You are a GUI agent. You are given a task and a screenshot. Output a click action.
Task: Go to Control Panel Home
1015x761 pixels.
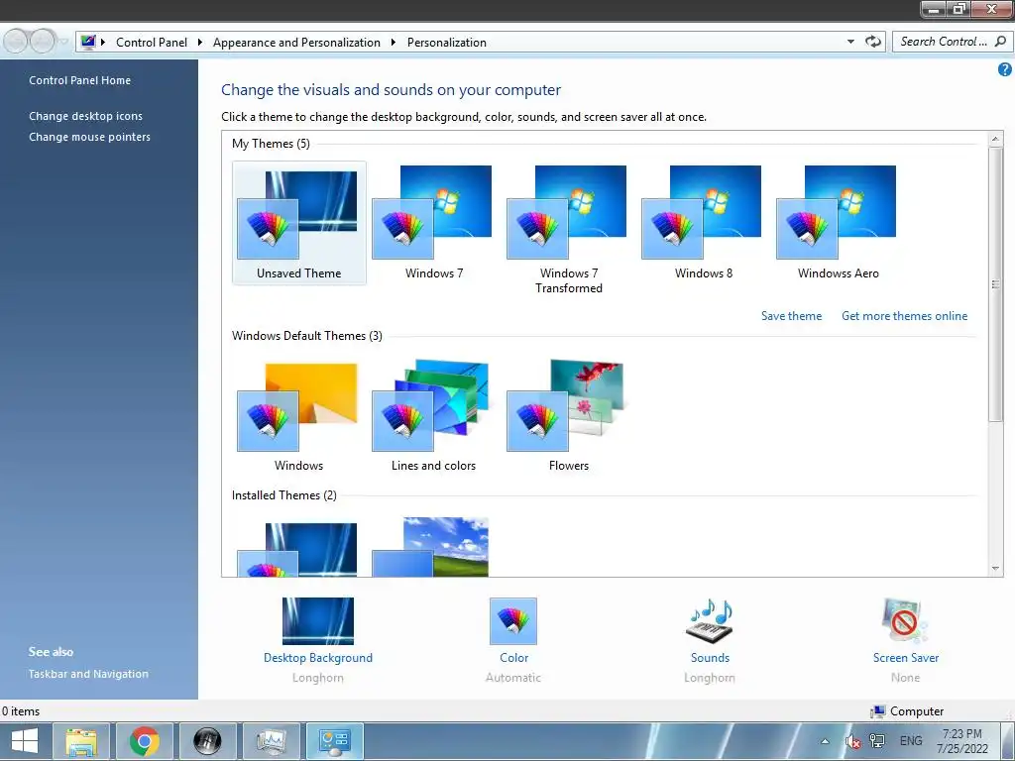coord(79,80)
